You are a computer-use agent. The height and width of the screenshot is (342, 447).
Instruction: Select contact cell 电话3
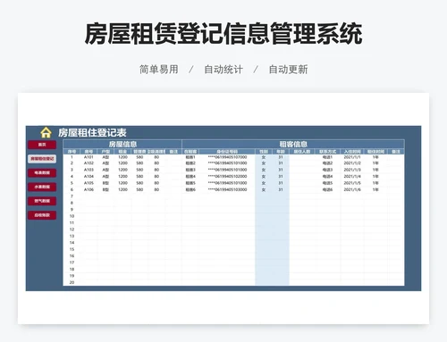tap(327, 170)
